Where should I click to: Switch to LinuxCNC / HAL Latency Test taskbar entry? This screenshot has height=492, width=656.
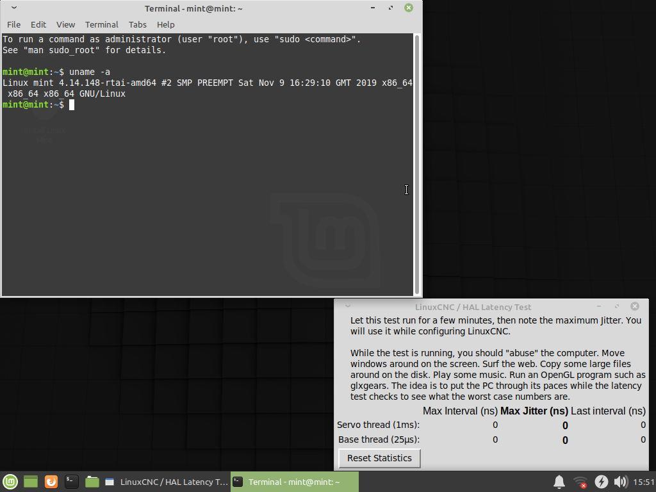pyautogui.click(x=166, y=482)
